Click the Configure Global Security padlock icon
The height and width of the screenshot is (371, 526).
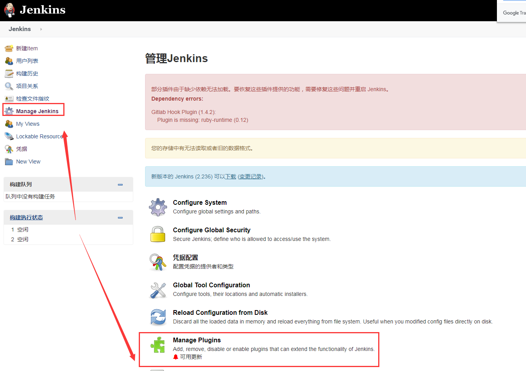(x=158, y=235)
